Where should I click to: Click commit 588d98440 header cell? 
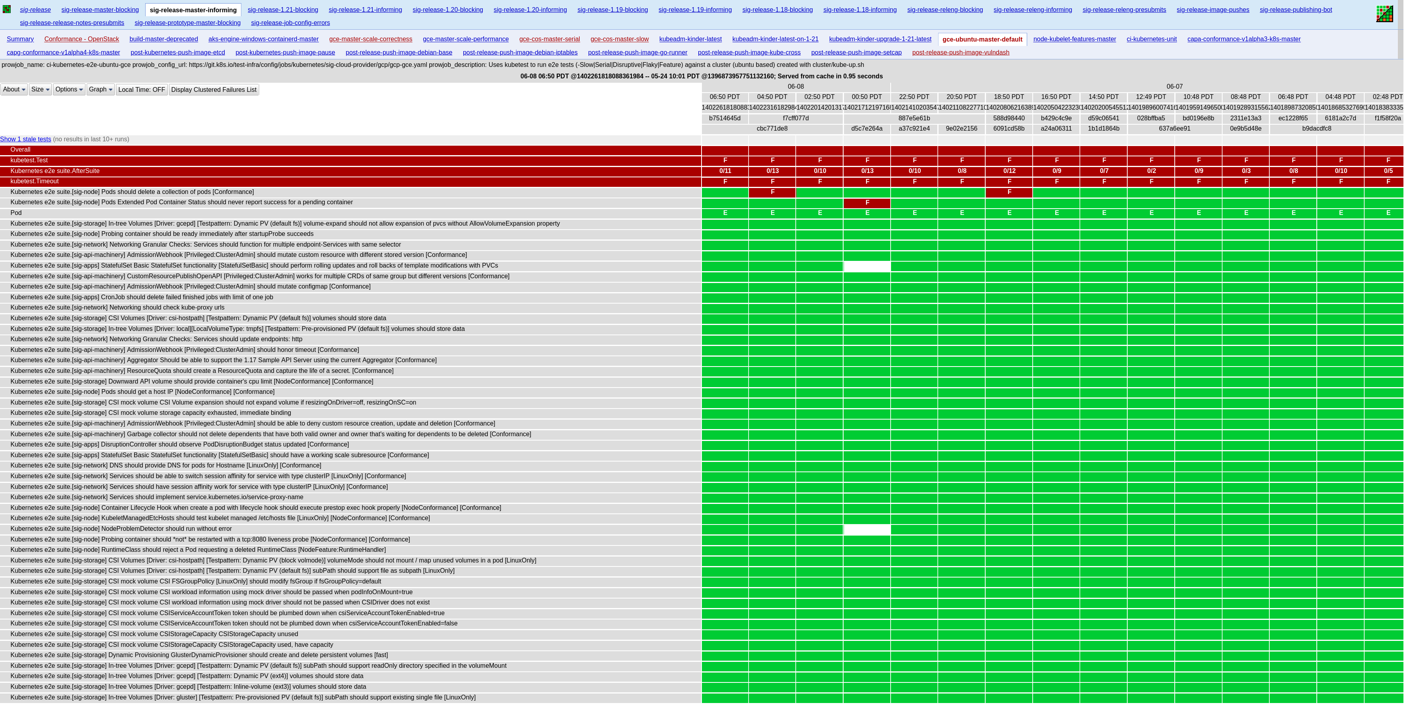coord(1009,119)
